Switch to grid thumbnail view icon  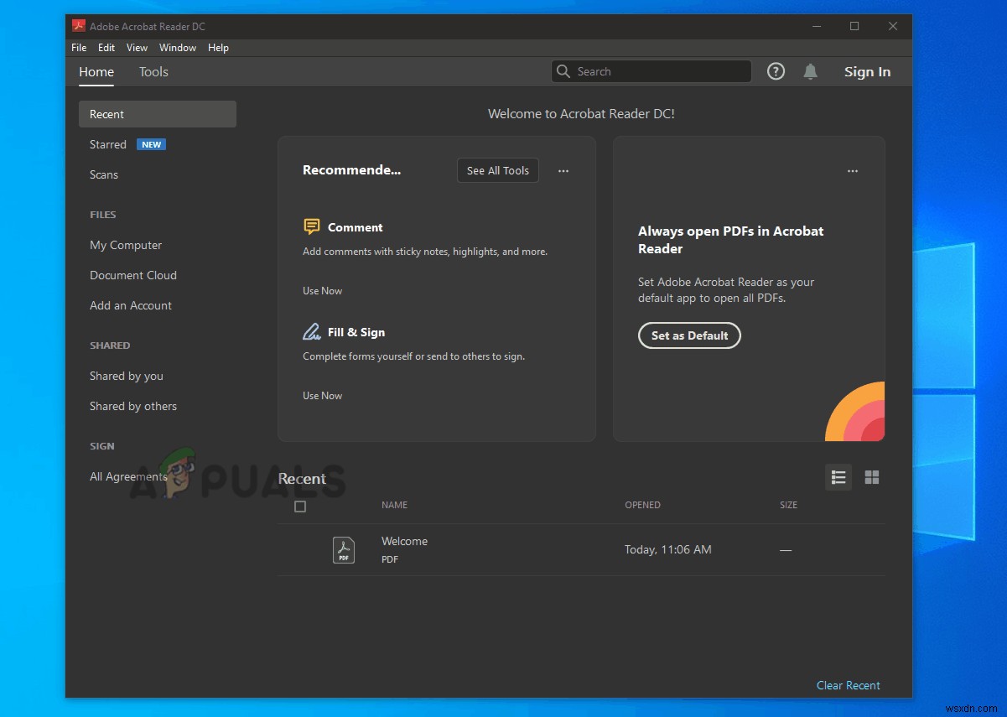coord(872,477)
